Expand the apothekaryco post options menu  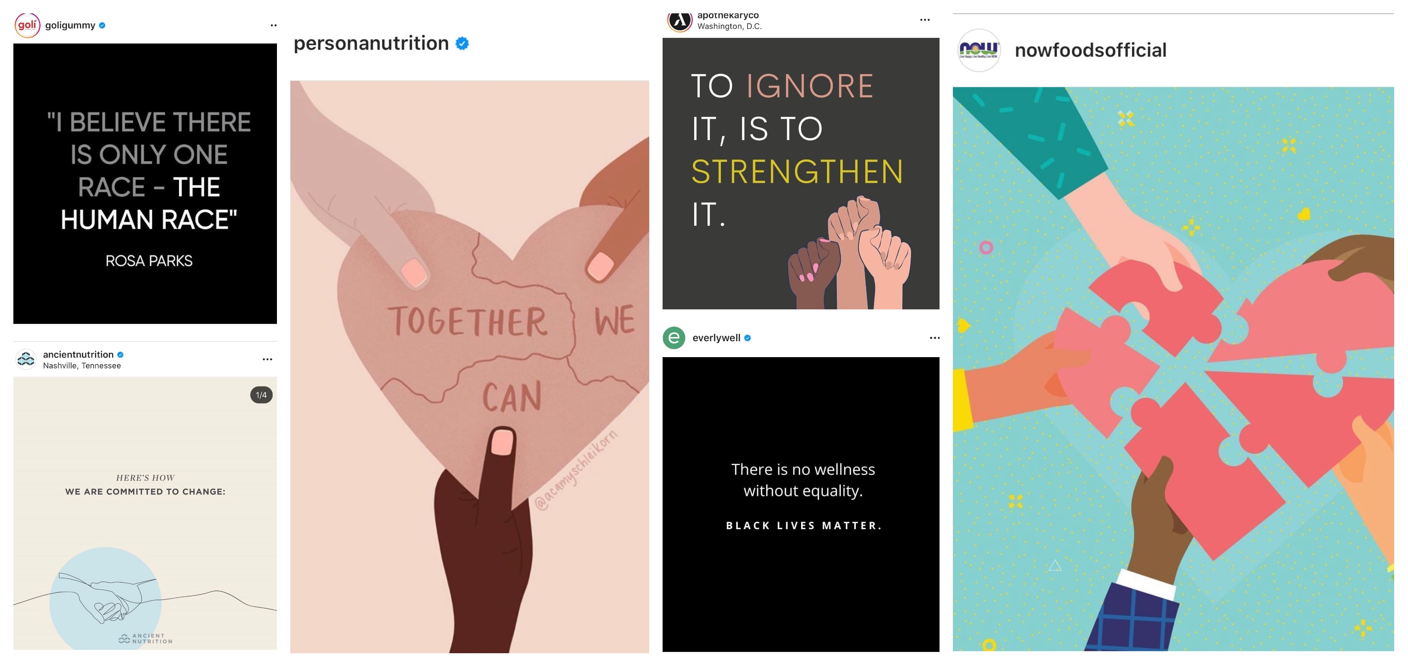click(x=925, y=20)
